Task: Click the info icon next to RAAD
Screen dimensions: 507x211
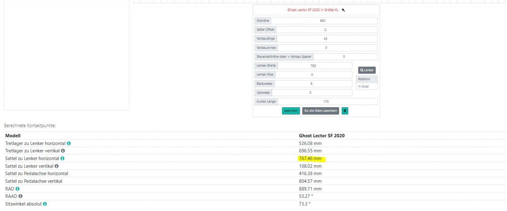Action: click(21, 196)
